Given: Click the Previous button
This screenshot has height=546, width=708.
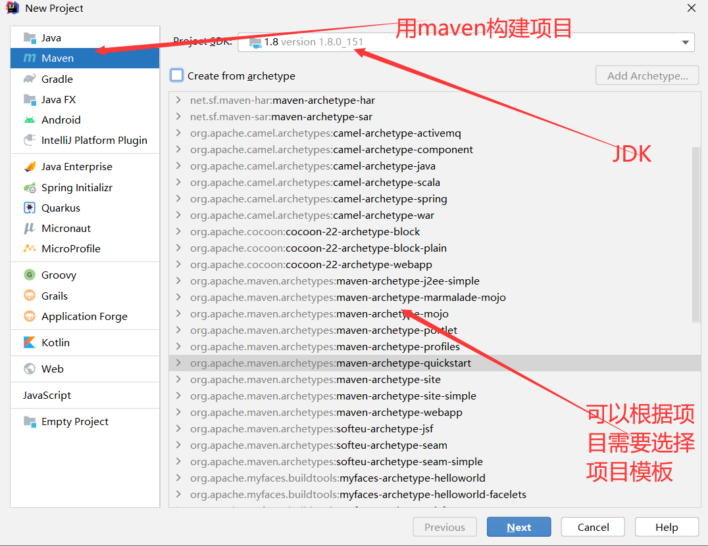Looking at the screenshot, I should tap(445, 527).
